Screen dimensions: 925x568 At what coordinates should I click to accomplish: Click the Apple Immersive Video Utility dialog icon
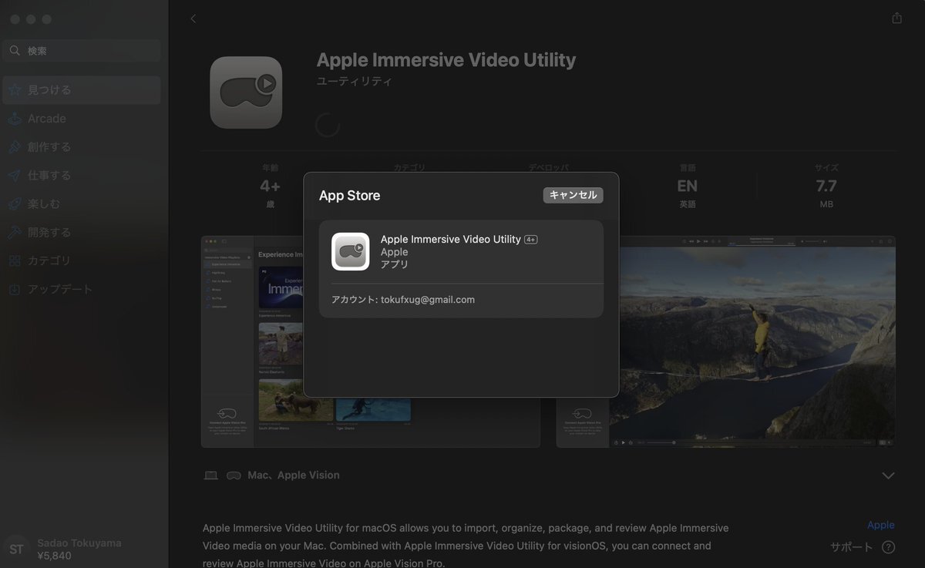point(351,252)
